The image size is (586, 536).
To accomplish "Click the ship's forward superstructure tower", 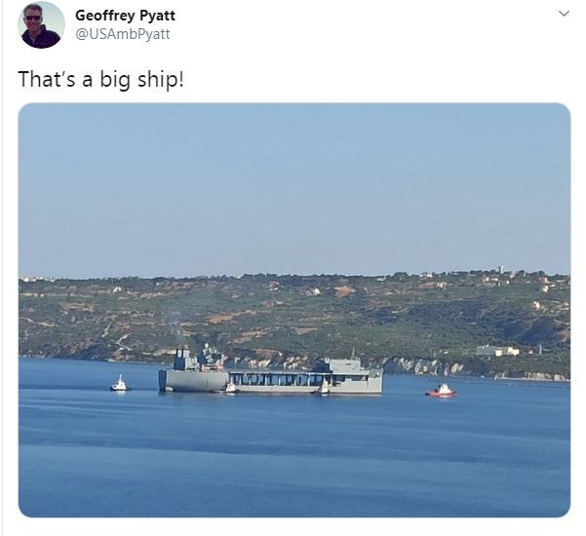I will 198,358.
